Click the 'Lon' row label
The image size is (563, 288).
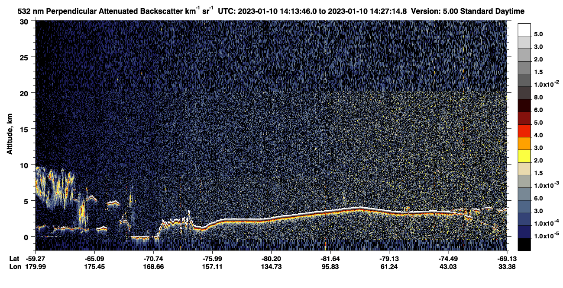[x=15, y=266]
